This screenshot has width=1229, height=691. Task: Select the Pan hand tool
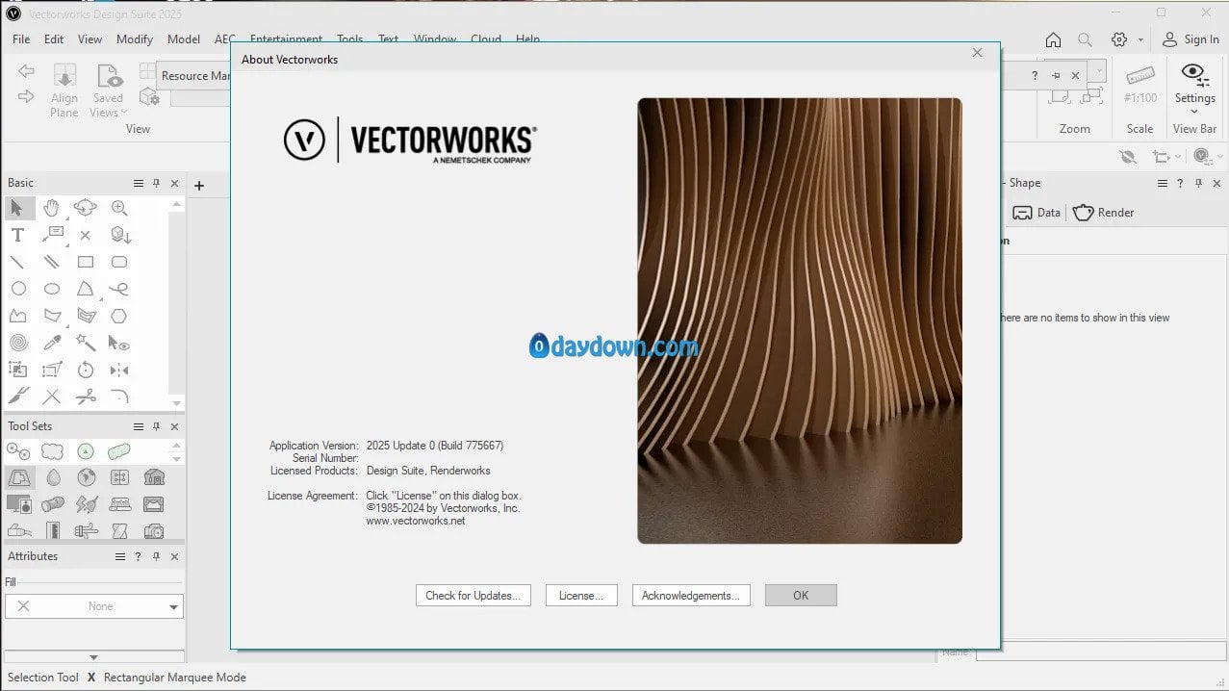[52, 208]
